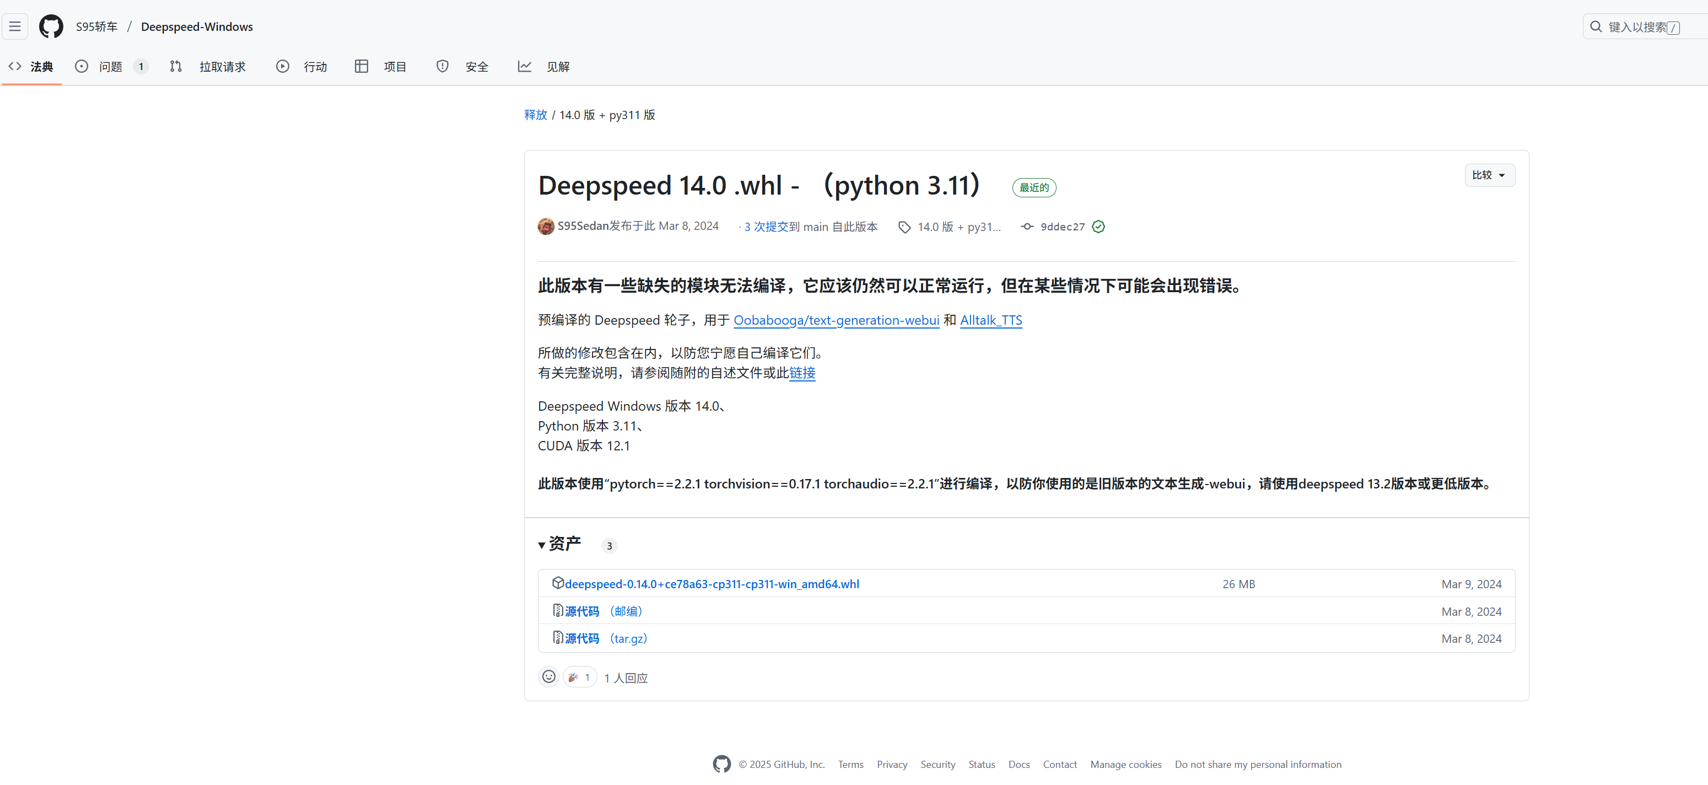The width and height of the screenshot is (1708, 785).
Task: Open the hamburger navigation menu
Action: 14,26
